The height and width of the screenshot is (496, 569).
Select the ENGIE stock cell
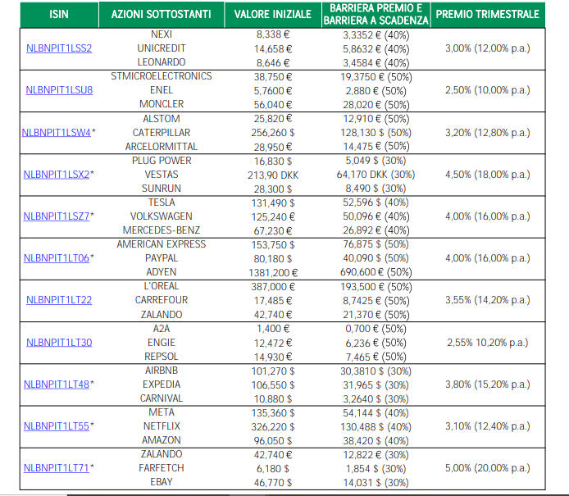coord(162,343)
